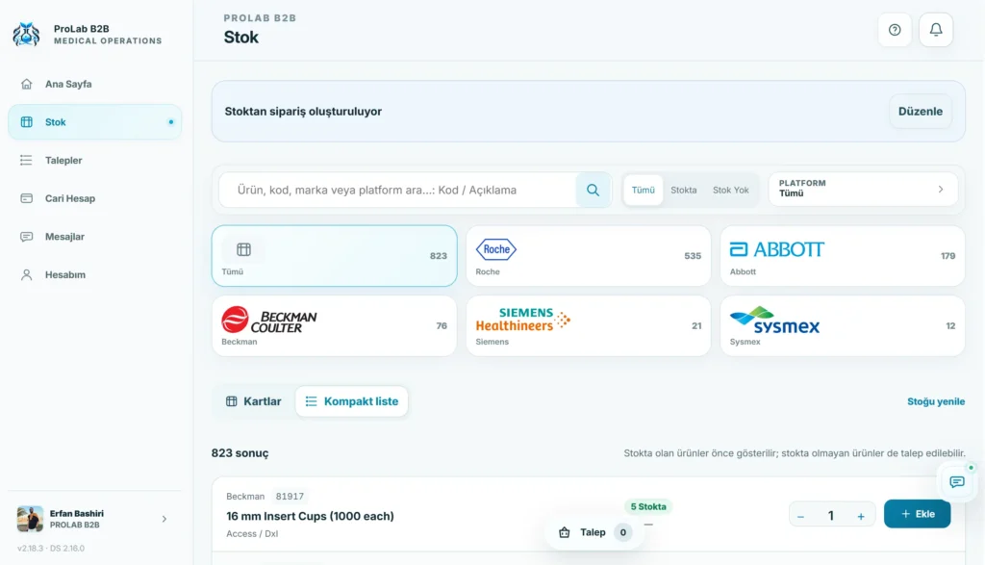The width and height of the screenshot is (985, 565).
Task: Go to Ana Sayfa home icon
Action: click(26, 84)
